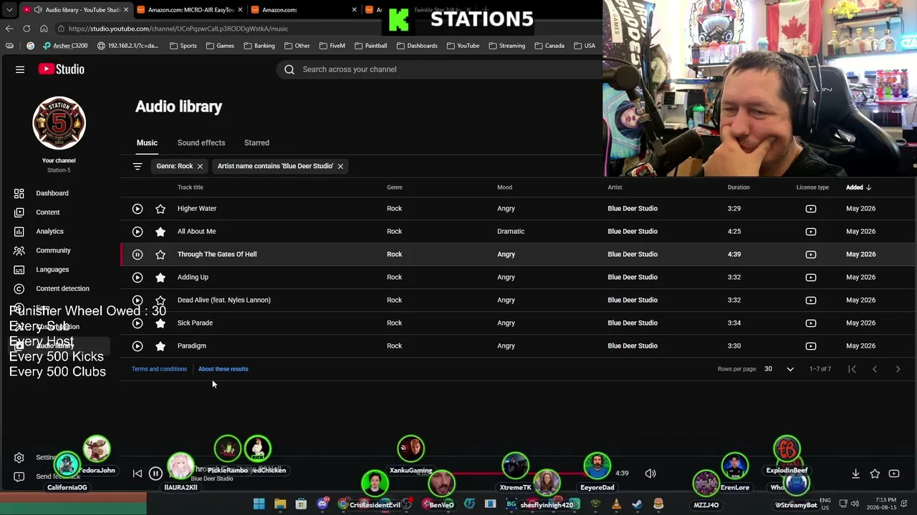
Task: Click license type icon for Dead Alive
Action: 811,300
